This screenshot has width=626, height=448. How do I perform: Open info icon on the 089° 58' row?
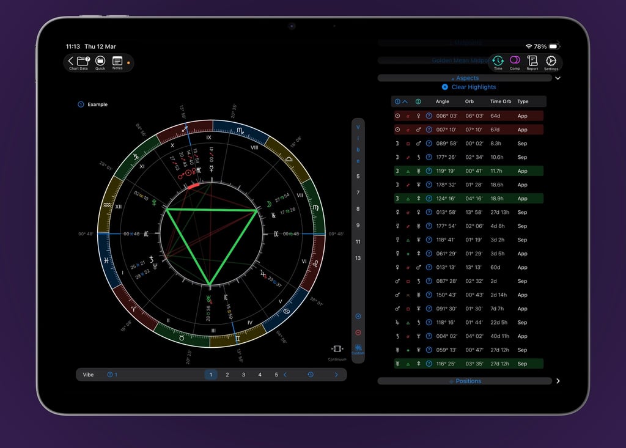point(429,144)
